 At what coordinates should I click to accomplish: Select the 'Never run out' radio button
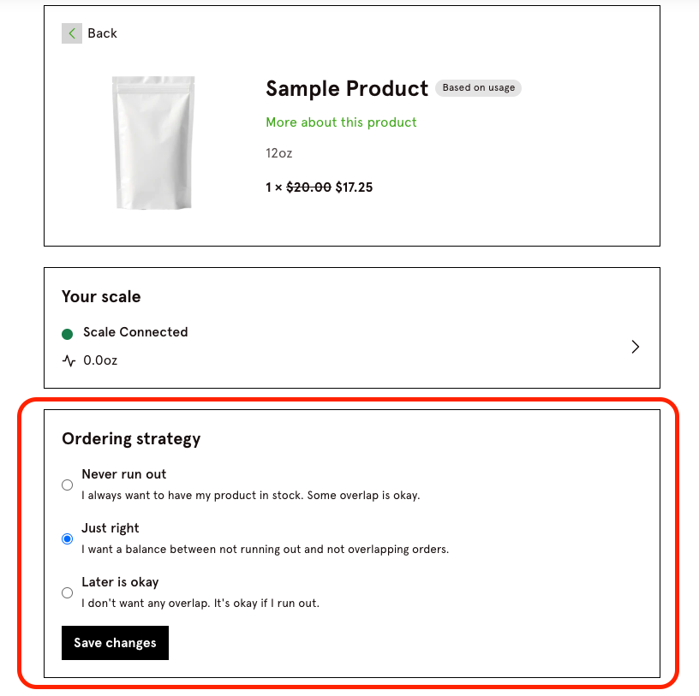(x=68, y=485)
